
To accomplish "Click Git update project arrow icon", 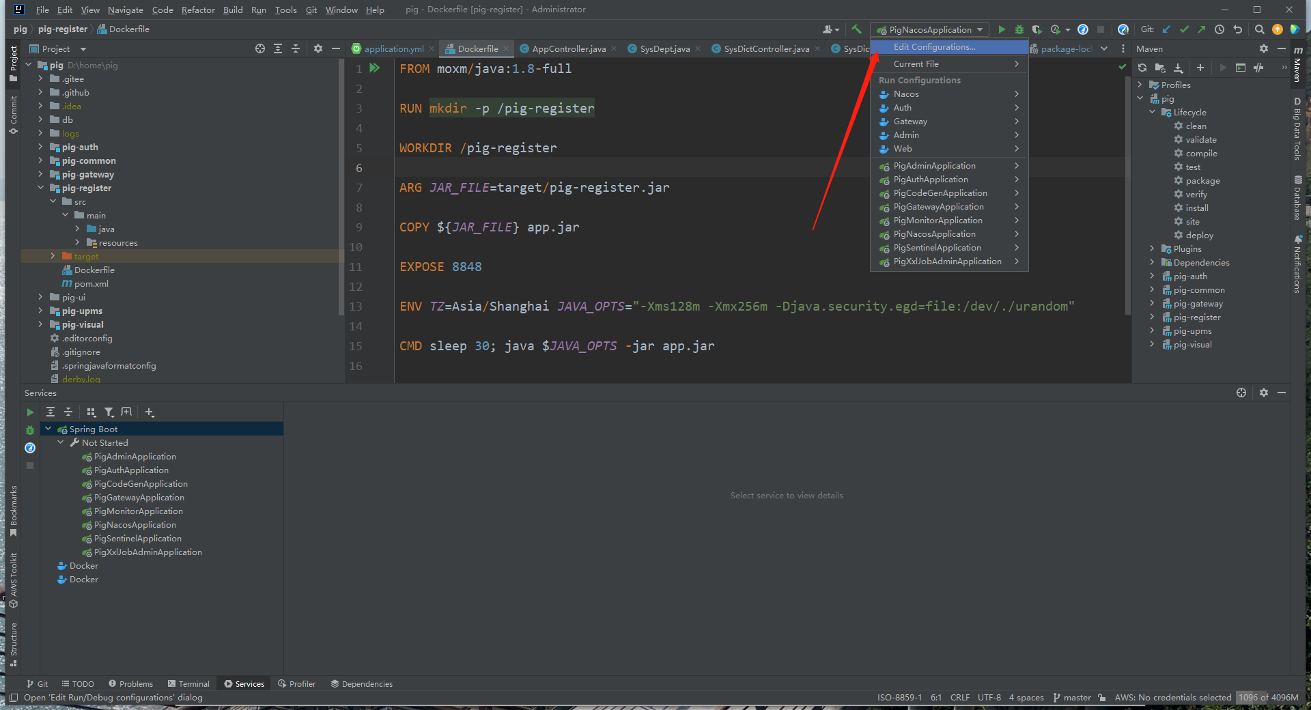I will click(1166, 29).
